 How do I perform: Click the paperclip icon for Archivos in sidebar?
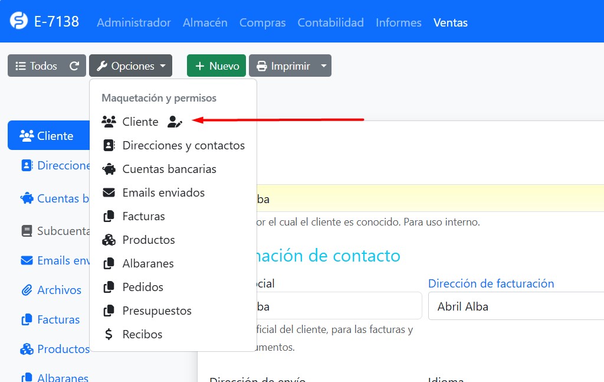[x=27, y=290]
